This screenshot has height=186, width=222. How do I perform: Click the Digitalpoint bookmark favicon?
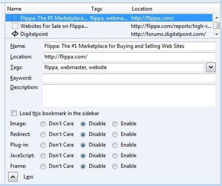click(15, 34)
